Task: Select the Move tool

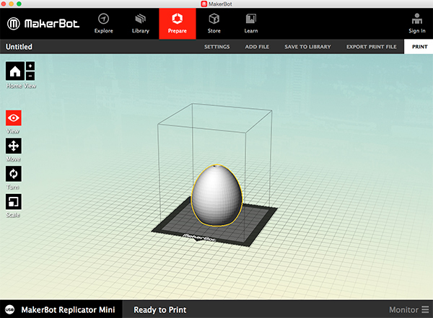Action: (14, 146)
